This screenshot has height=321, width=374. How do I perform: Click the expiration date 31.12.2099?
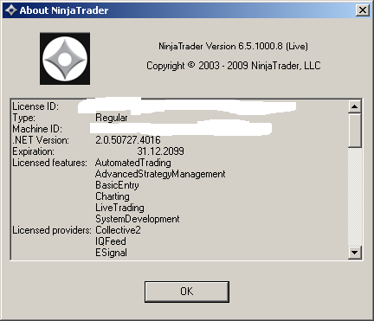(160, 151)
